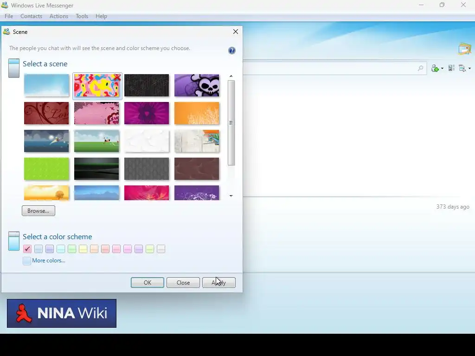Pick the purple skull heart scene
The height and width of the screenshot is (356, 475).
click(197, 85)
